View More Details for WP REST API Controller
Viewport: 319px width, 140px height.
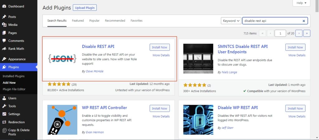[161, 116]
